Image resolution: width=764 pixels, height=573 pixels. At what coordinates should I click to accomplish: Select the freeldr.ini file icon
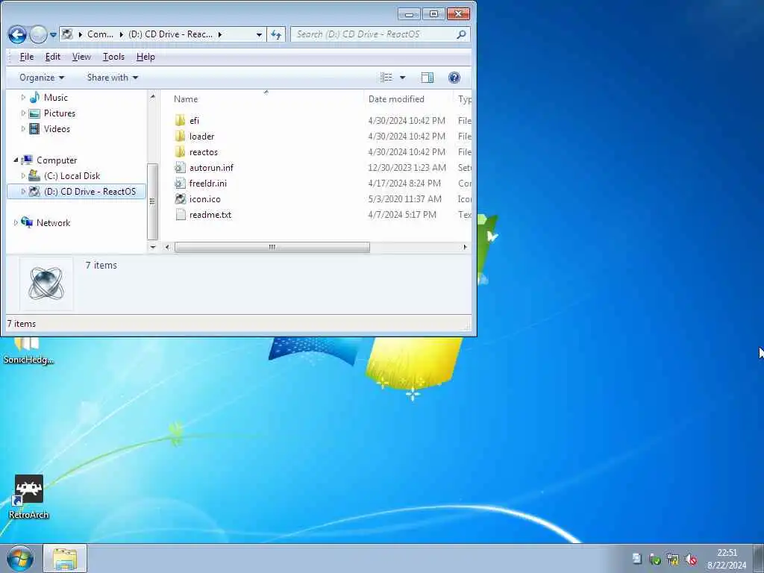tap(181, 184)
